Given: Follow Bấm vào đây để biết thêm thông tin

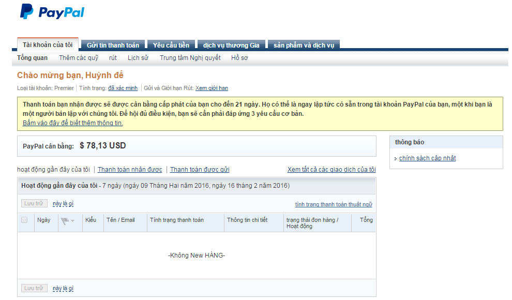Looking at the screenshot, I should [73, 123].
